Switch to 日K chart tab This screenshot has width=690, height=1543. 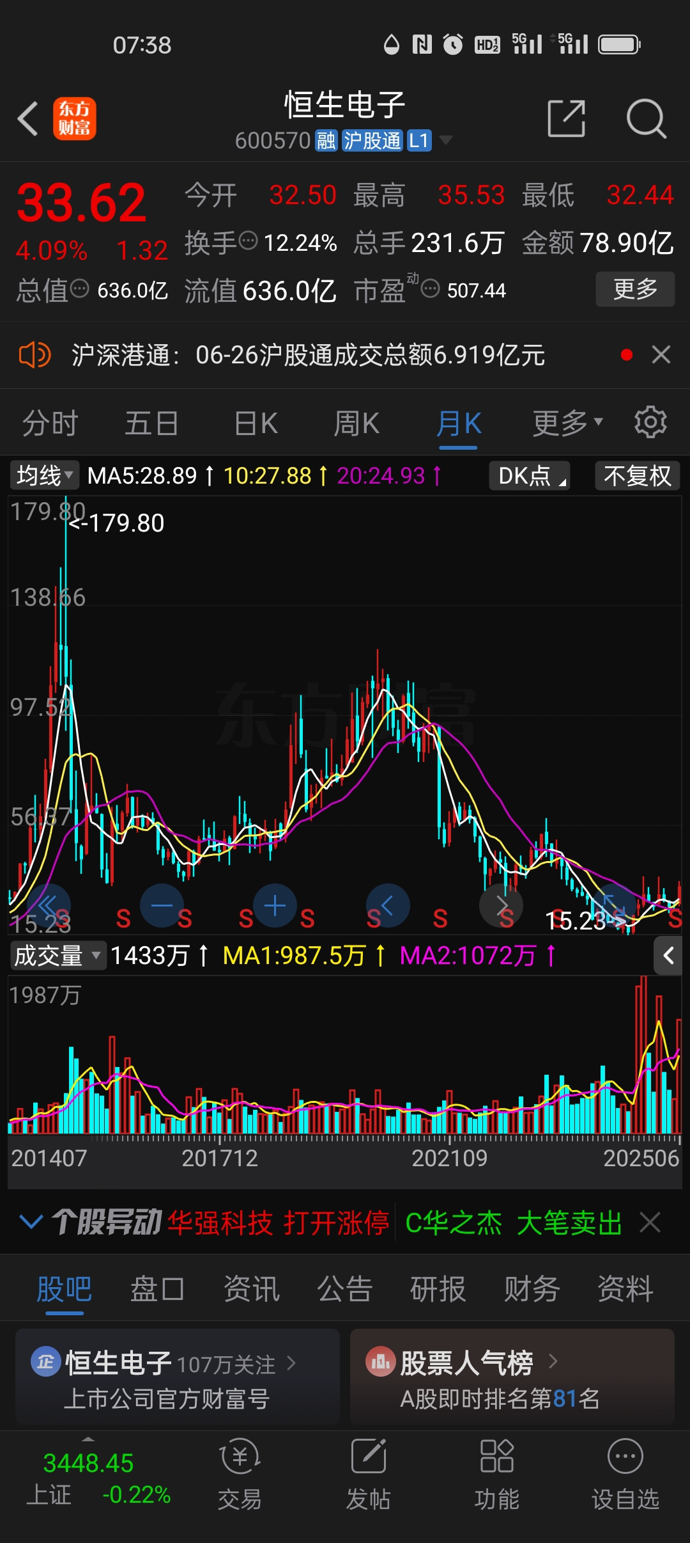256,423
